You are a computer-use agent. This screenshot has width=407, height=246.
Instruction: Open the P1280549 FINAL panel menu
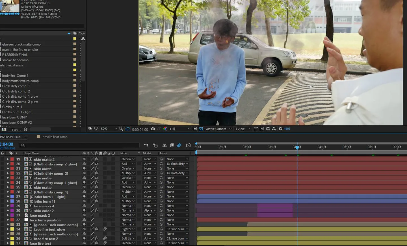click(26, 137)
